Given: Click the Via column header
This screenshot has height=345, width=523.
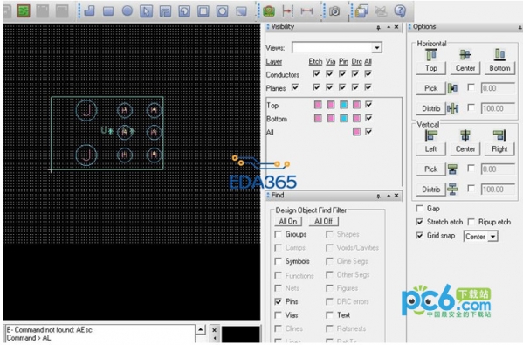Looking at the screenshot, I should (330, 61).
